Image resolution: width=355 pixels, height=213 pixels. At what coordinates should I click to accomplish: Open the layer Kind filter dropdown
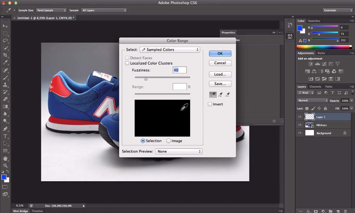coord(306,93)
